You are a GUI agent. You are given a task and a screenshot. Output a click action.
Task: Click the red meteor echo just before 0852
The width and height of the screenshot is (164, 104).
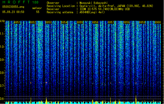click(31, 83)
